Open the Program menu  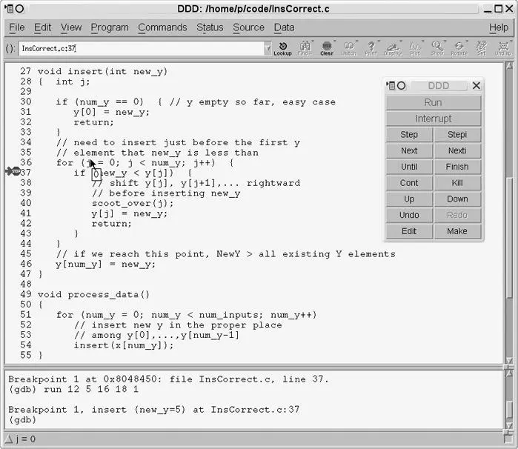tap(110, 27)
